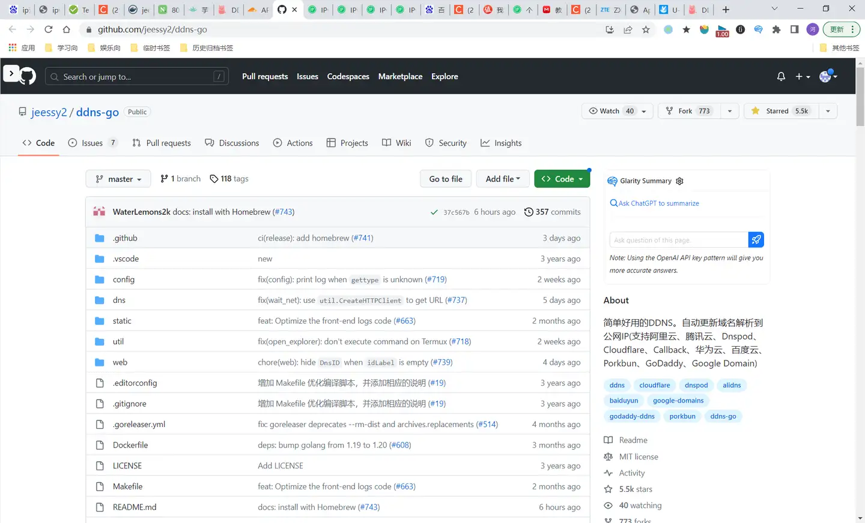
Task: Click the Go to file button
Action: [446, 179]
